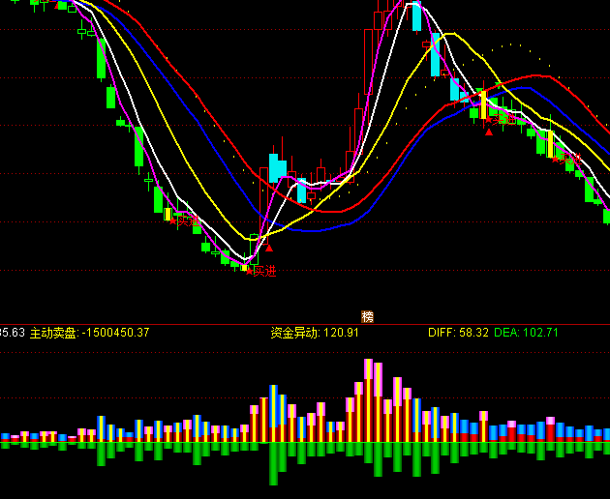The image size is (610, 499).
Task: Click the 榜 marker icon below the chart
Action: 367,316
